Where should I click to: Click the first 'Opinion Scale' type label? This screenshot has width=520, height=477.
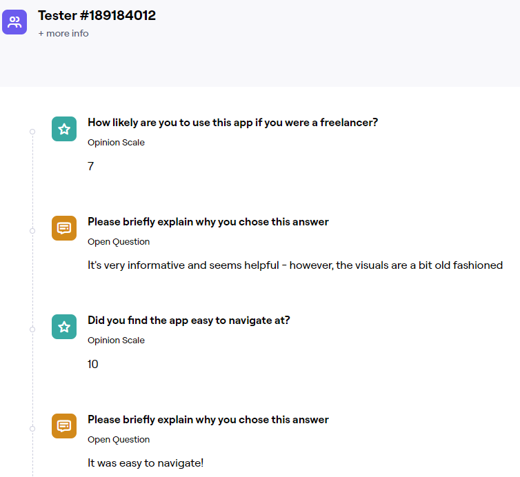point(116,143)
